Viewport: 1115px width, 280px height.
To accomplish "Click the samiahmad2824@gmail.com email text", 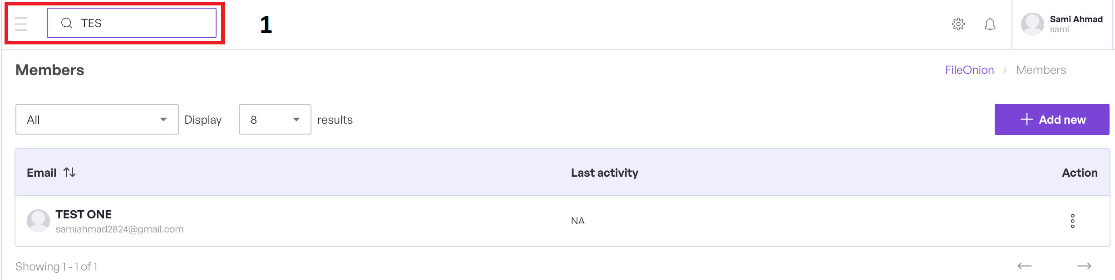I will [x=119, y=229].
